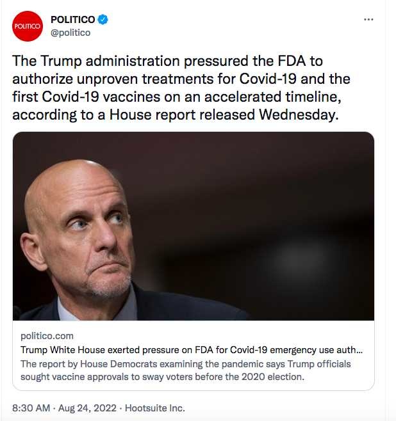Click the politico.com domain in link card

pos(47,336)
